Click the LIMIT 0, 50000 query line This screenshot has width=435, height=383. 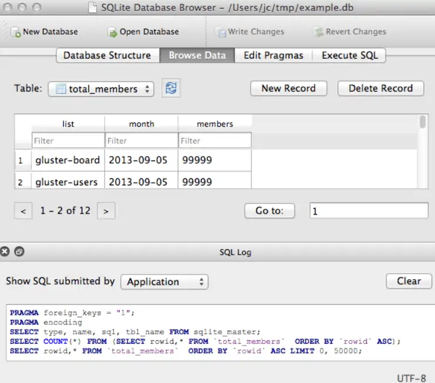coord(186,351)
